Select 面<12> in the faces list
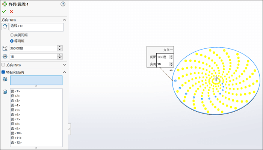 [x=16, y=142]
